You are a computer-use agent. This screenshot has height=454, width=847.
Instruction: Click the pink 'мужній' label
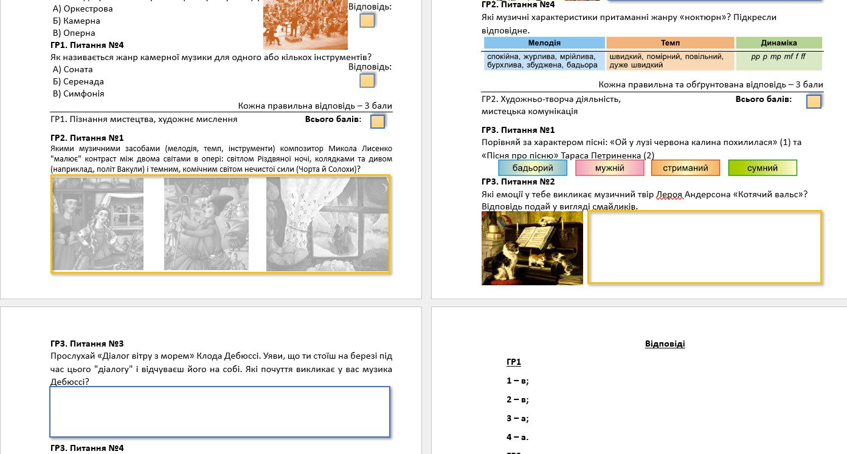pyautogui.click(x=609, y=168)
